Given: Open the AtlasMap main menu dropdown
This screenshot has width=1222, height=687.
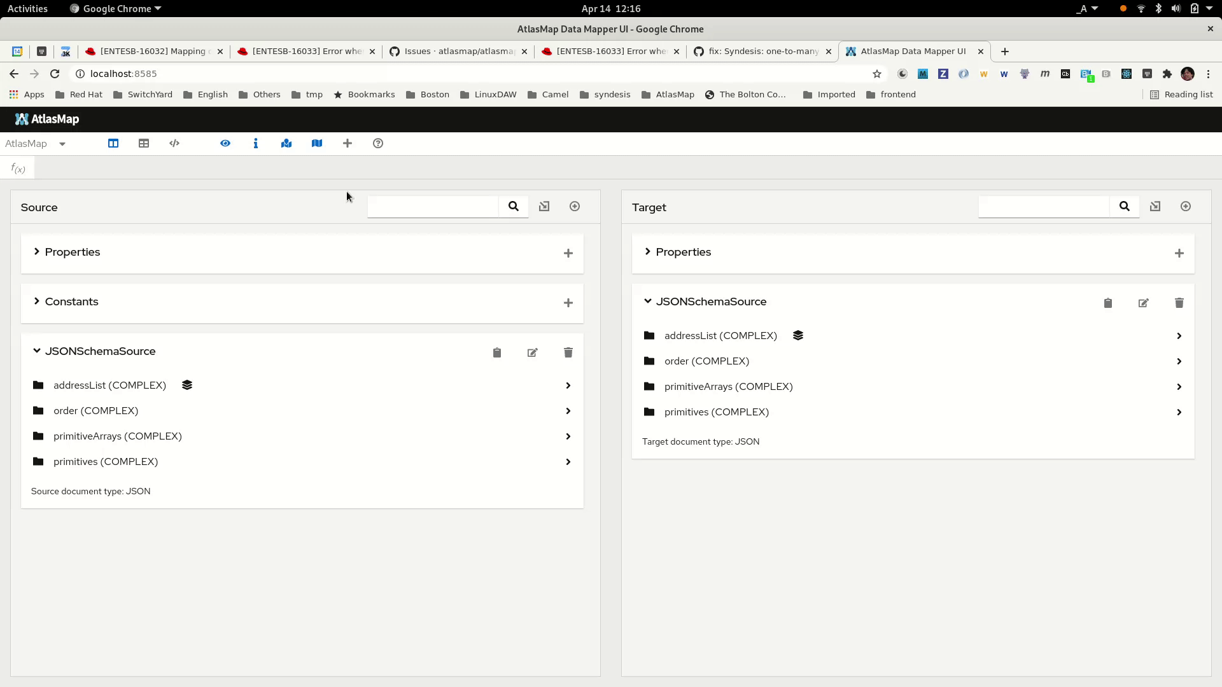Looking at the screenshot, I should (x=36, y=144).
